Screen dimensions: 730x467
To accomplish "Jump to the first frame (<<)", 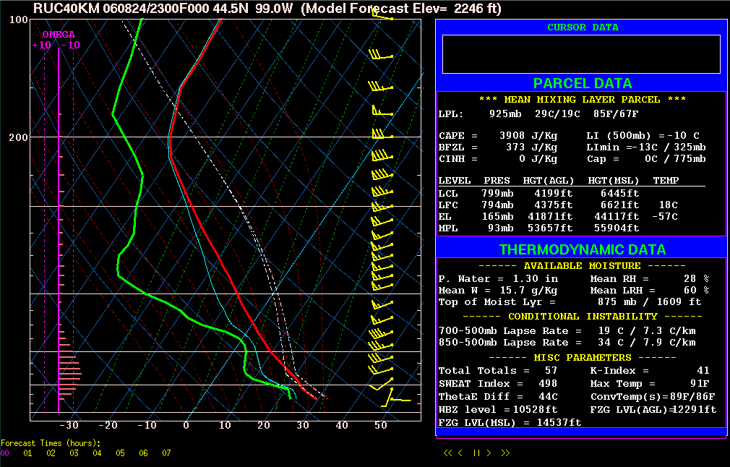I will 448,453.
